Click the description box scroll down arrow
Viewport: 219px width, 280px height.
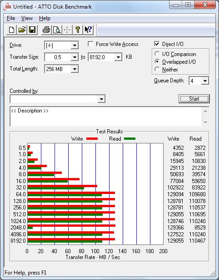[x=205, y=122]
